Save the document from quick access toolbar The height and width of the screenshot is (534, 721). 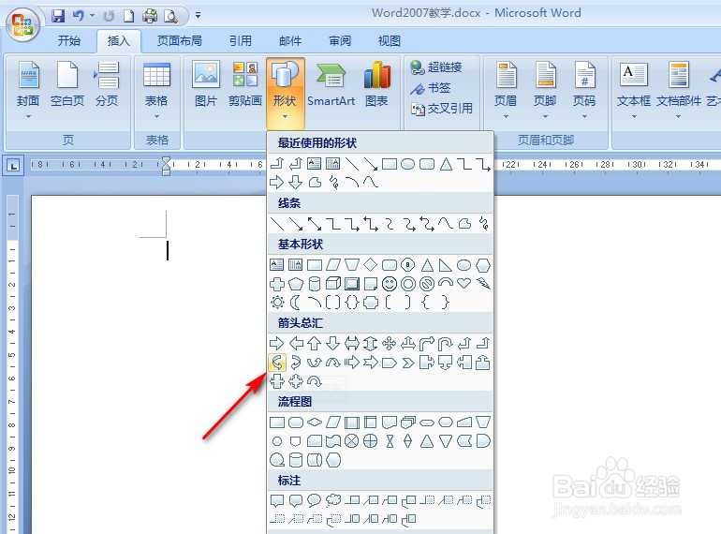[58, 16]
